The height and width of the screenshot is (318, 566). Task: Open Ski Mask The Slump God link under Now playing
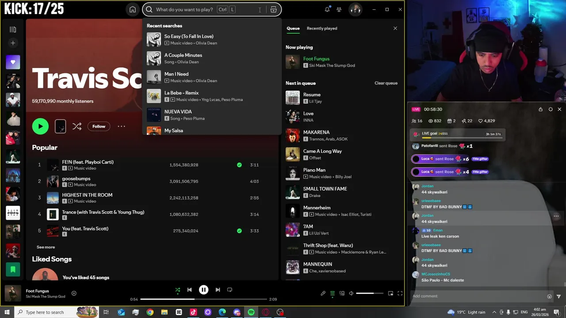[332, 65]
